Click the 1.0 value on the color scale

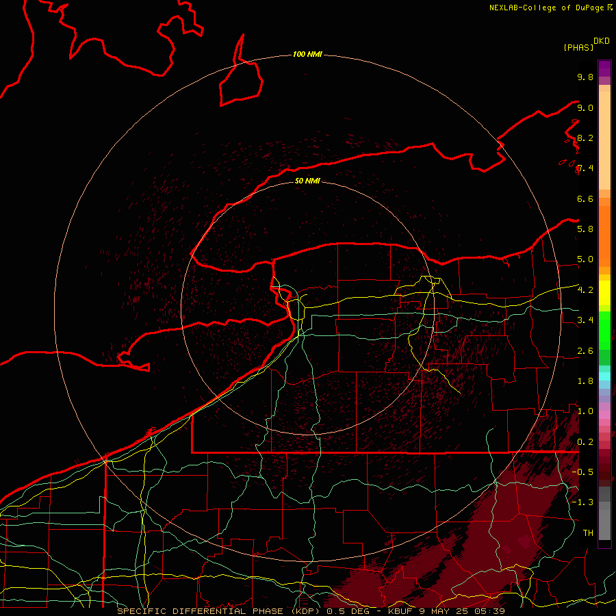coord(585,411)
